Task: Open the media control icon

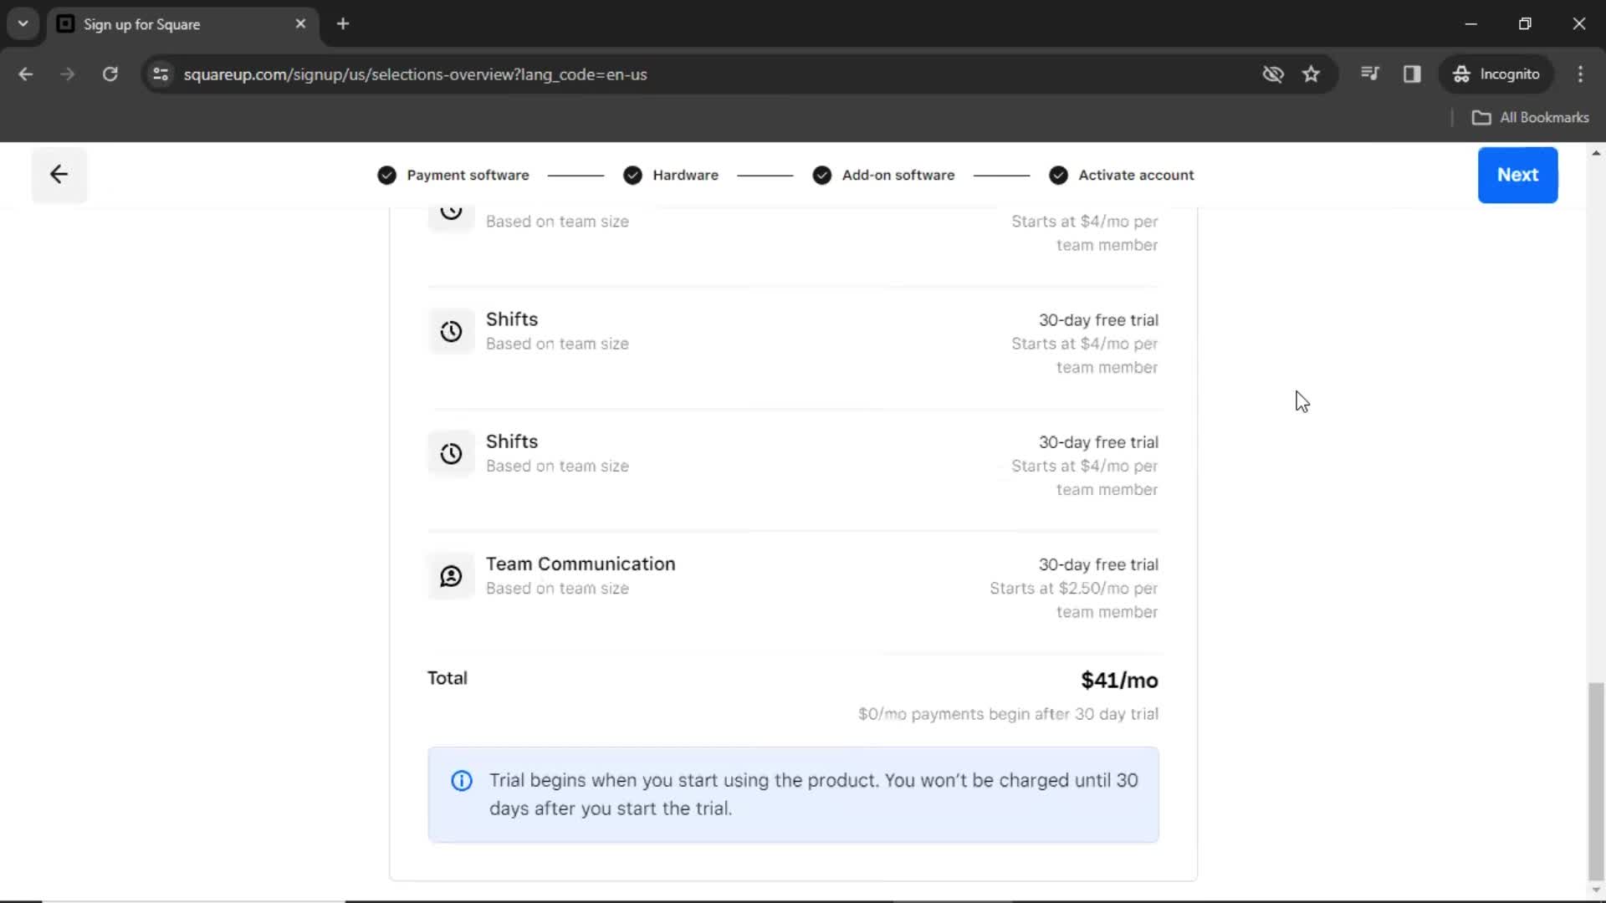Action: click(1369, 74)
